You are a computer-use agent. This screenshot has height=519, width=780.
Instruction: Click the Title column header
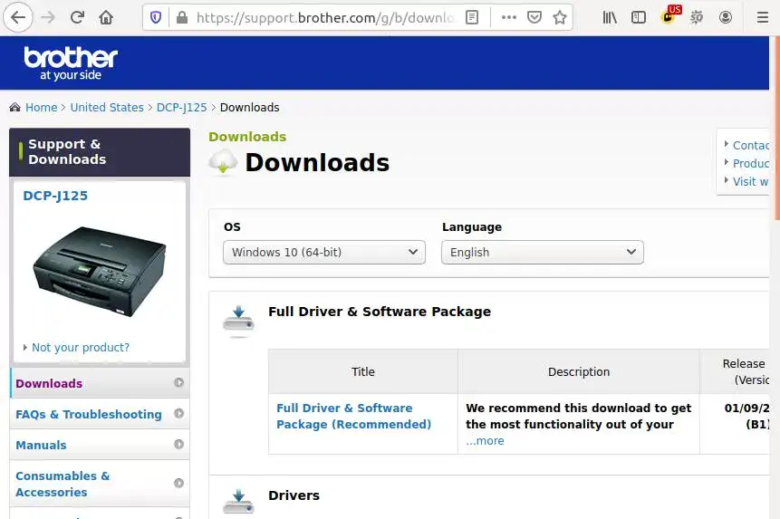(x=363, y=371)
